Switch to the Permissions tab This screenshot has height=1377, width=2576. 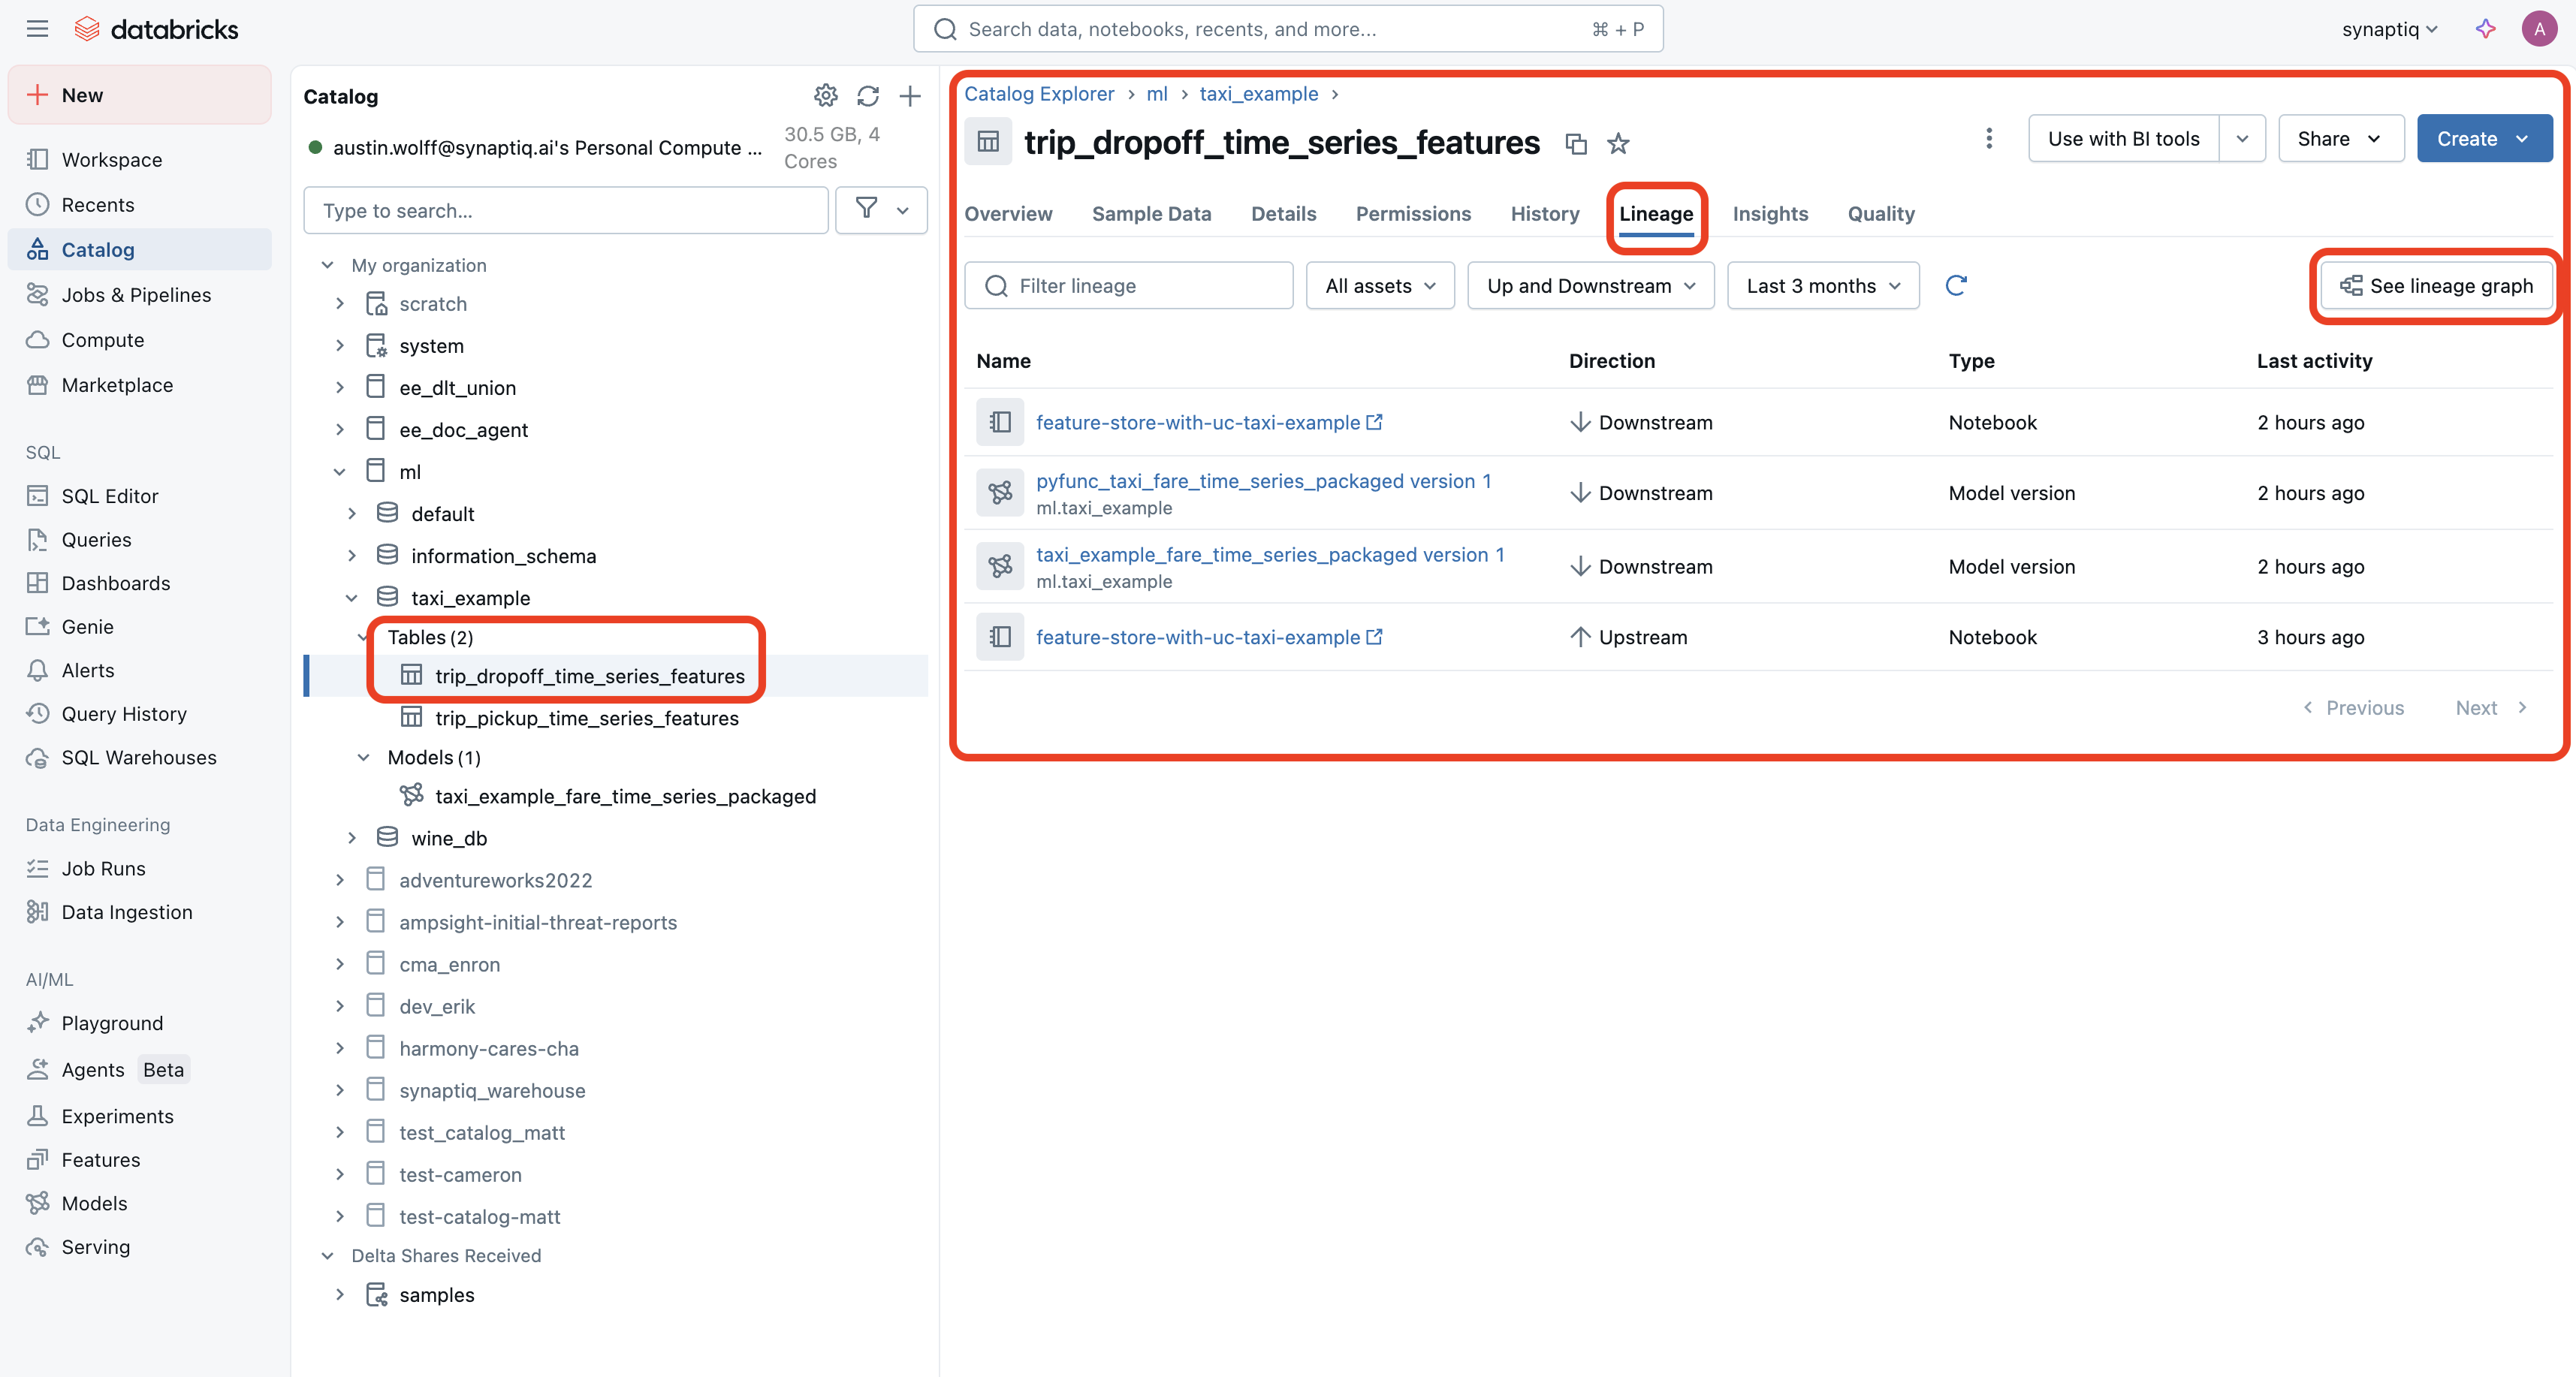coord(1413,214)
